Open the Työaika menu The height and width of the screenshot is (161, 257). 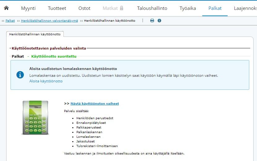click(188, 8)
